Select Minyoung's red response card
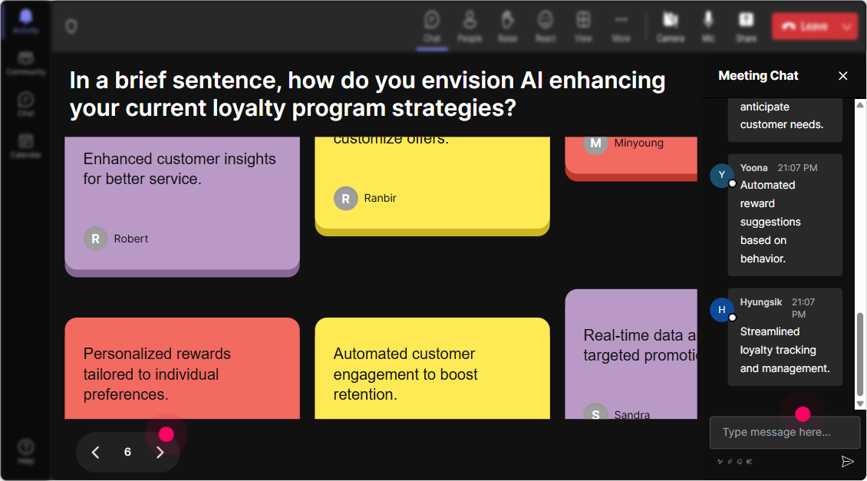The image size is (867, 481). click(631, 159)
